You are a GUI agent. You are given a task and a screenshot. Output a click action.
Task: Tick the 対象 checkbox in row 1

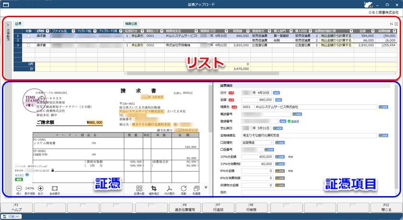[x=29, y=36]
